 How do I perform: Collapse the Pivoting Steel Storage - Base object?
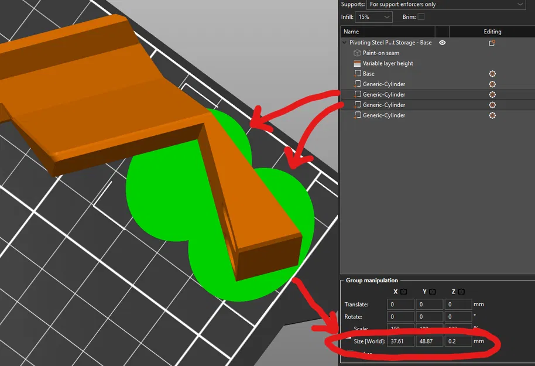(x=344, y=43)
